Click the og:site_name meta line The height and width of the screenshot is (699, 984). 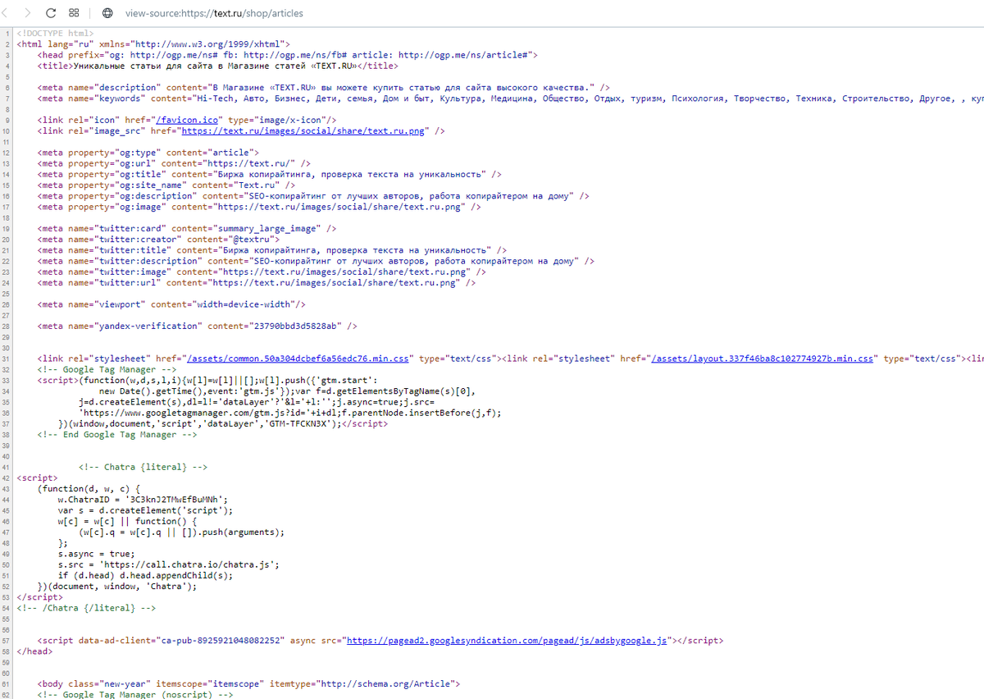pos(166,185)
